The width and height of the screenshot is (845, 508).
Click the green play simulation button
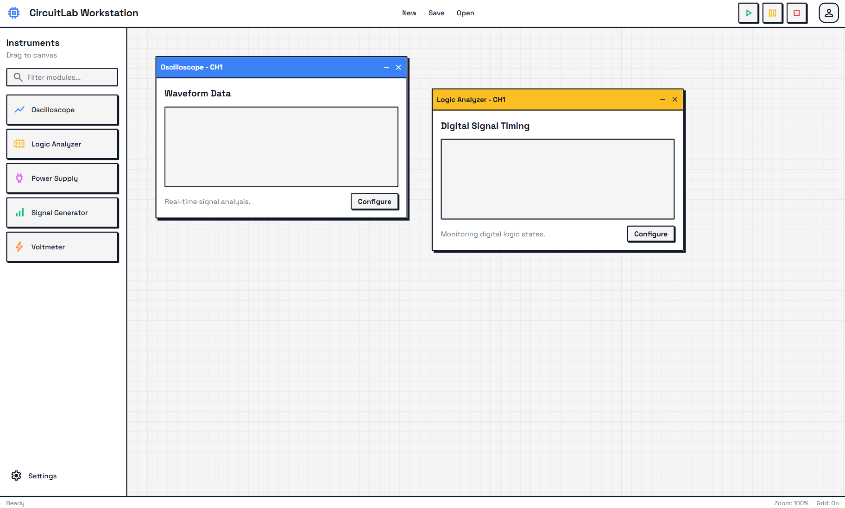(x=748, y=13)
